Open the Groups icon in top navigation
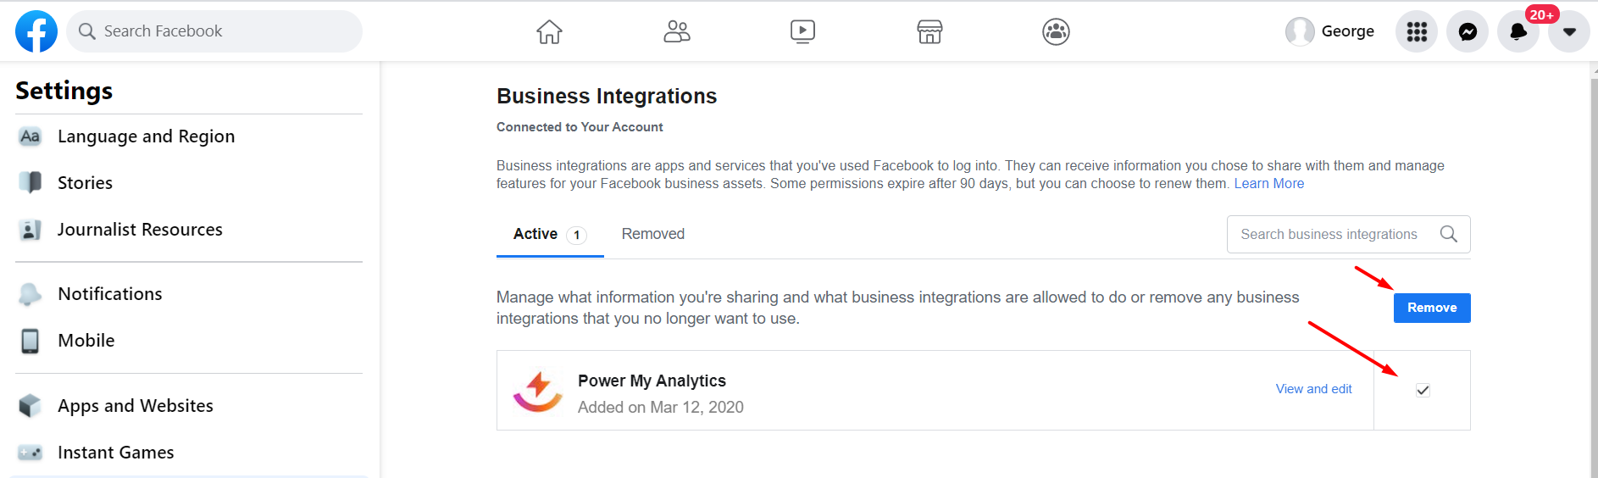Screen dimensions: 1598x478 point(1056,31)
